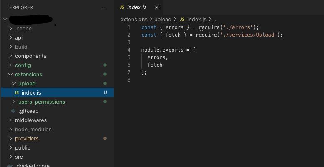
Task: Click the providers folder modified status dot
Action: point(105,138)
